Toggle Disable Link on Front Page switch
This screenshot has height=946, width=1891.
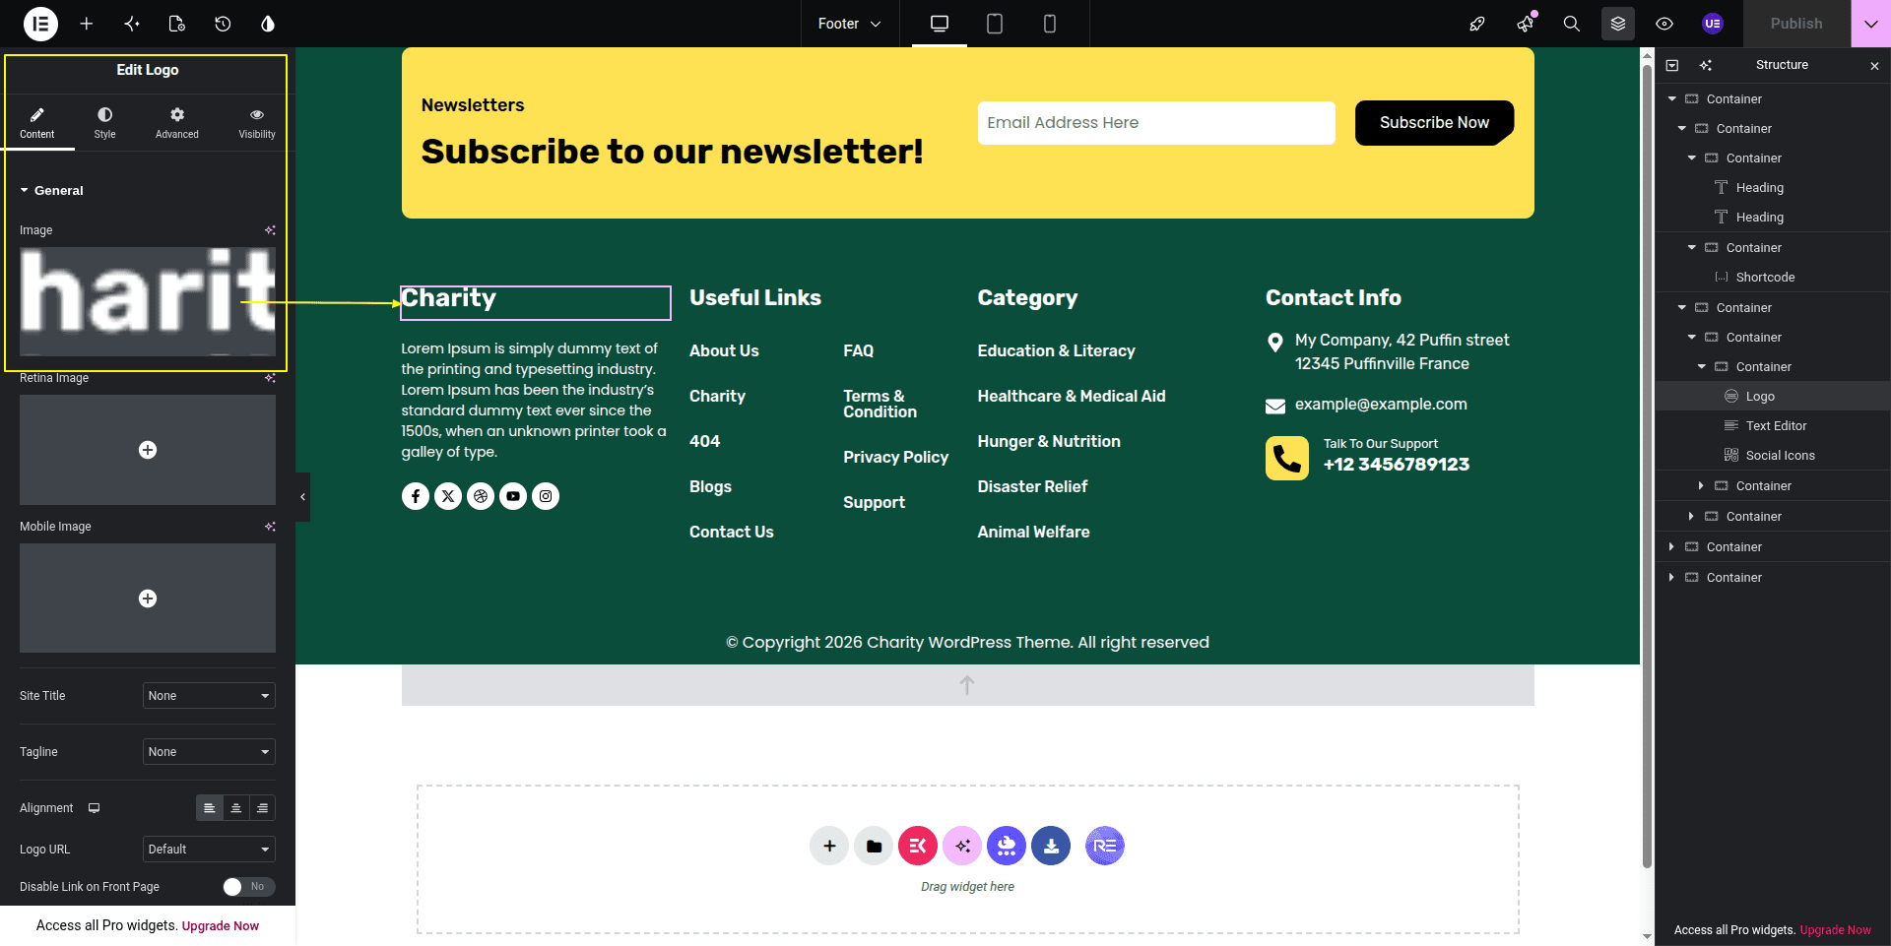248,887
